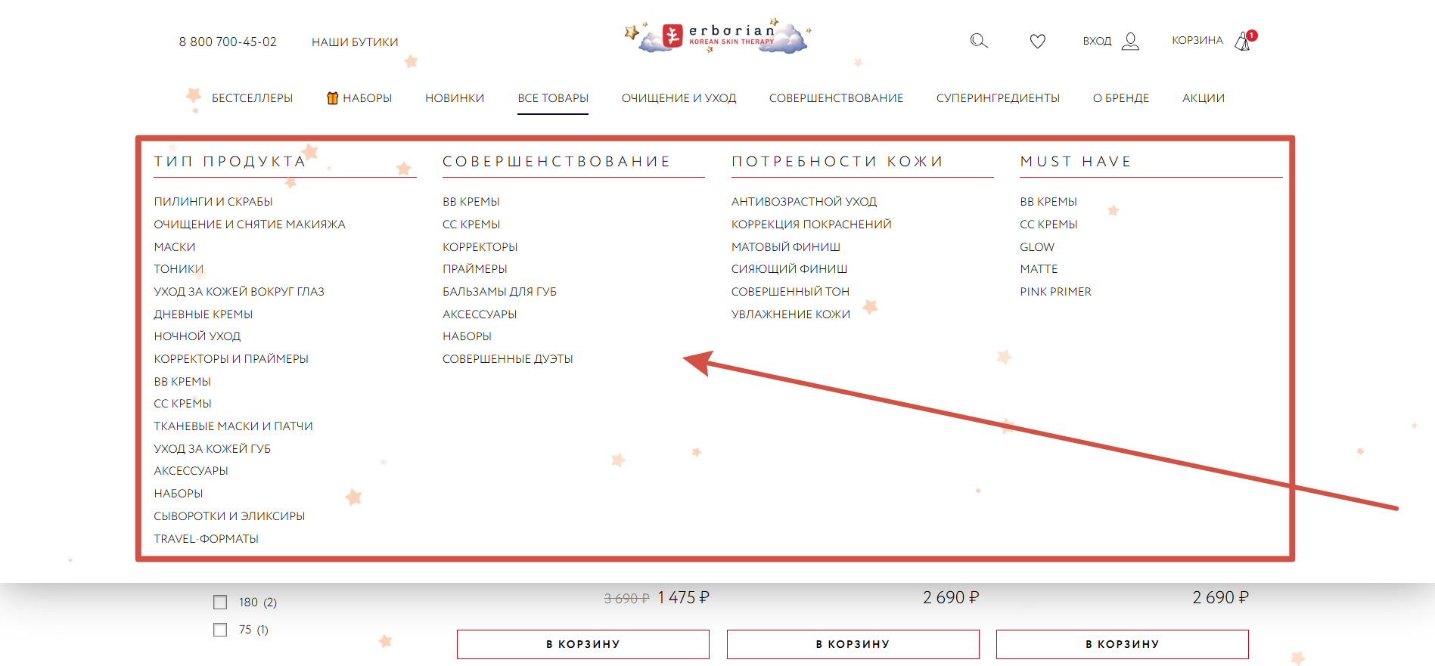
Task: Open the shopping cart icon with badge
Action: (x=1245, y=40)
